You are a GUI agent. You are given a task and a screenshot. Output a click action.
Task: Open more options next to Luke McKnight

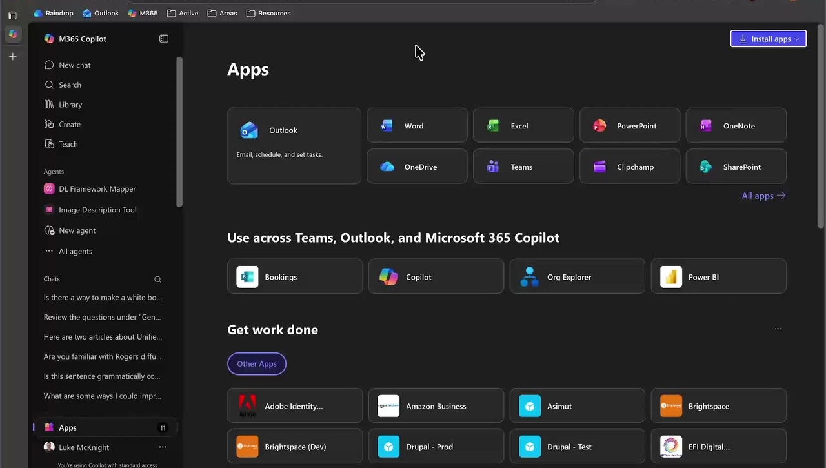163,447
